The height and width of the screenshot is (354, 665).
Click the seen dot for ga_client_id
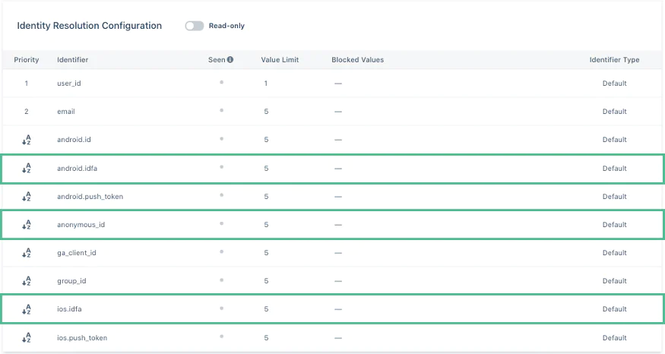[x=221, y=252]
